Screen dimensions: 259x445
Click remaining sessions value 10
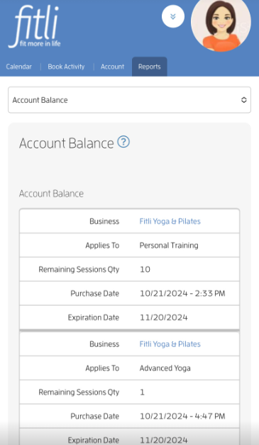145,270
